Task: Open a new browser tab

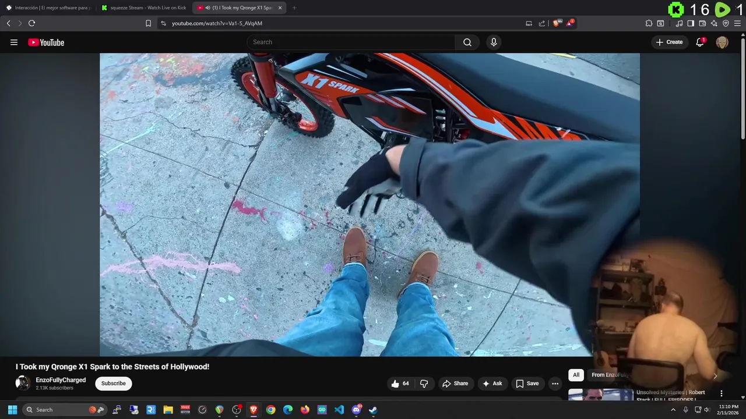Action: [x=294, y=8]
